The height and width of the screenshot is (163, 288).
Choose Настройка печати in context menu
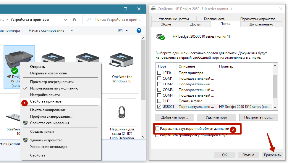[61, 95]
